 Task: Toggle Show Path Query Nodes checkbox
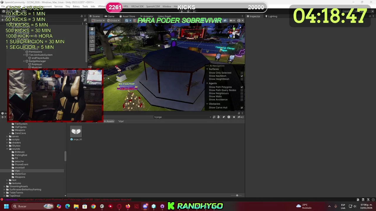242,90
